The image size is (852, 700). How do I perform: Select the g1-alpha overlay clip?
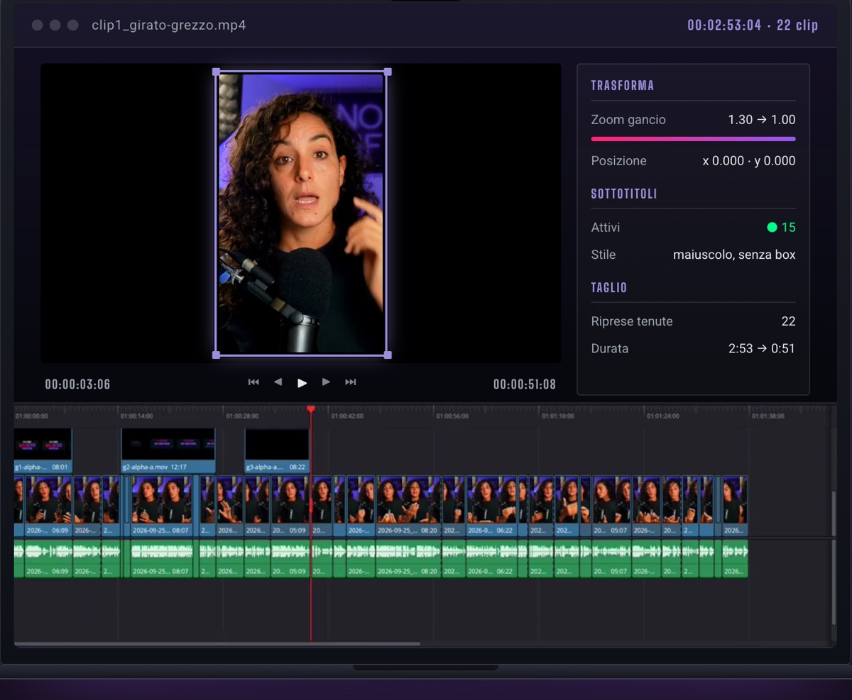pos(43,450)
